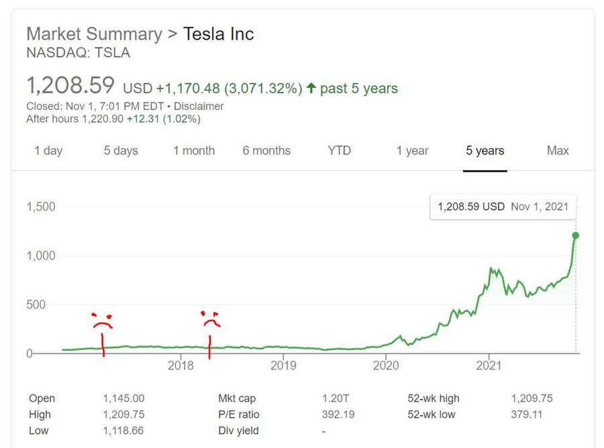Click the first red sad face drawing
Image resolution: width=604 pixels, height=448 pixels.
tap(102, 321)
